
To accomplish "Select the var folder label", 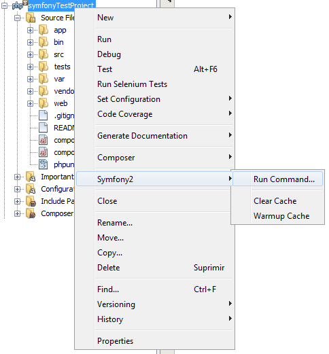I will click(x=59, y=79).
